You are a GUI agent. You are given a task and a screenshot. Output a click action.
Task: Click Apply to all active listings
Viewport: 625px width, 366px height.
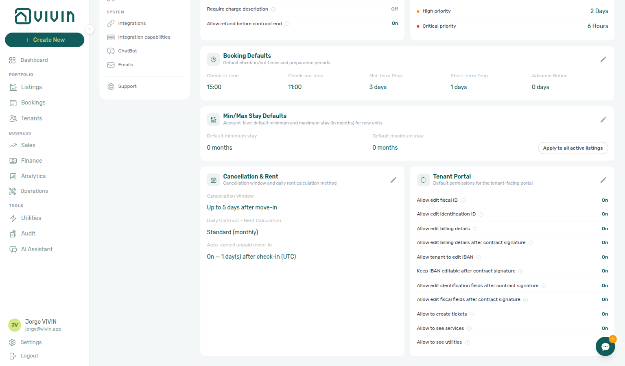pyautogui.click(x=573, y=148)
